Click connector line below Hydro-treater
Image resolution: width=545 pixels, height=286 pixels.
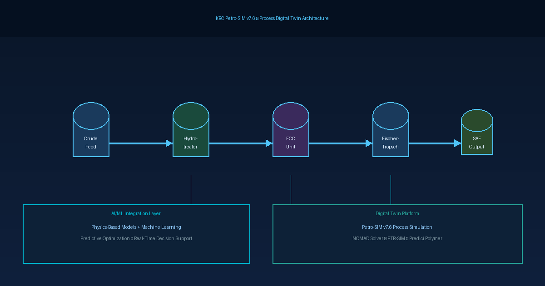[x=191, y=190]
